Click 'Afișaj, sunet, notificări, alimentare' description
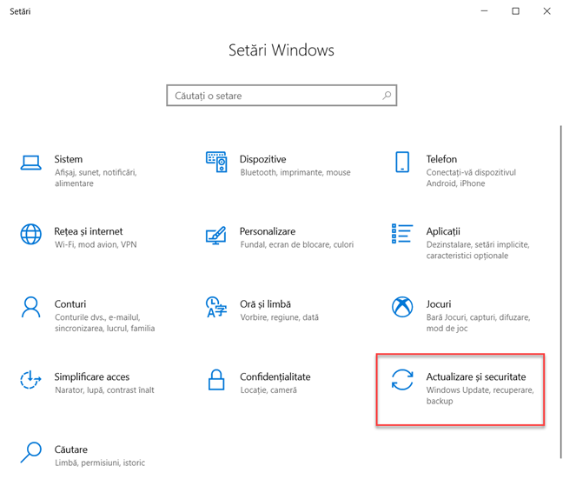Screen dimensions: 563x486 click(96, 178)
